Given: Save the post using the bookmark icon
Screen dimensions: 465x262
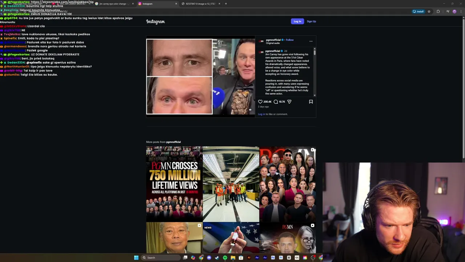Looking at the screenshot, I should [311, 102].
